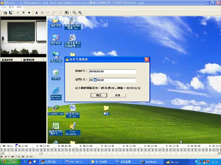Click the 0:00:40.00 timeline label
The width and height of the screenshot is (221, 165).
(x=65, y=146)
